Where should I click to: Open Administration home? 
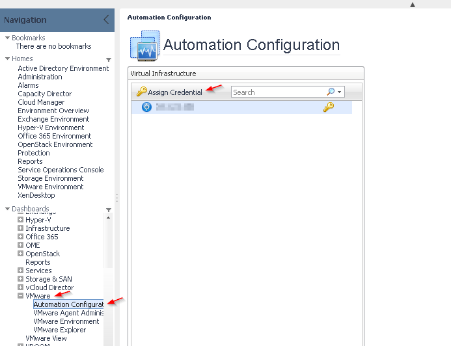(40, 77)
